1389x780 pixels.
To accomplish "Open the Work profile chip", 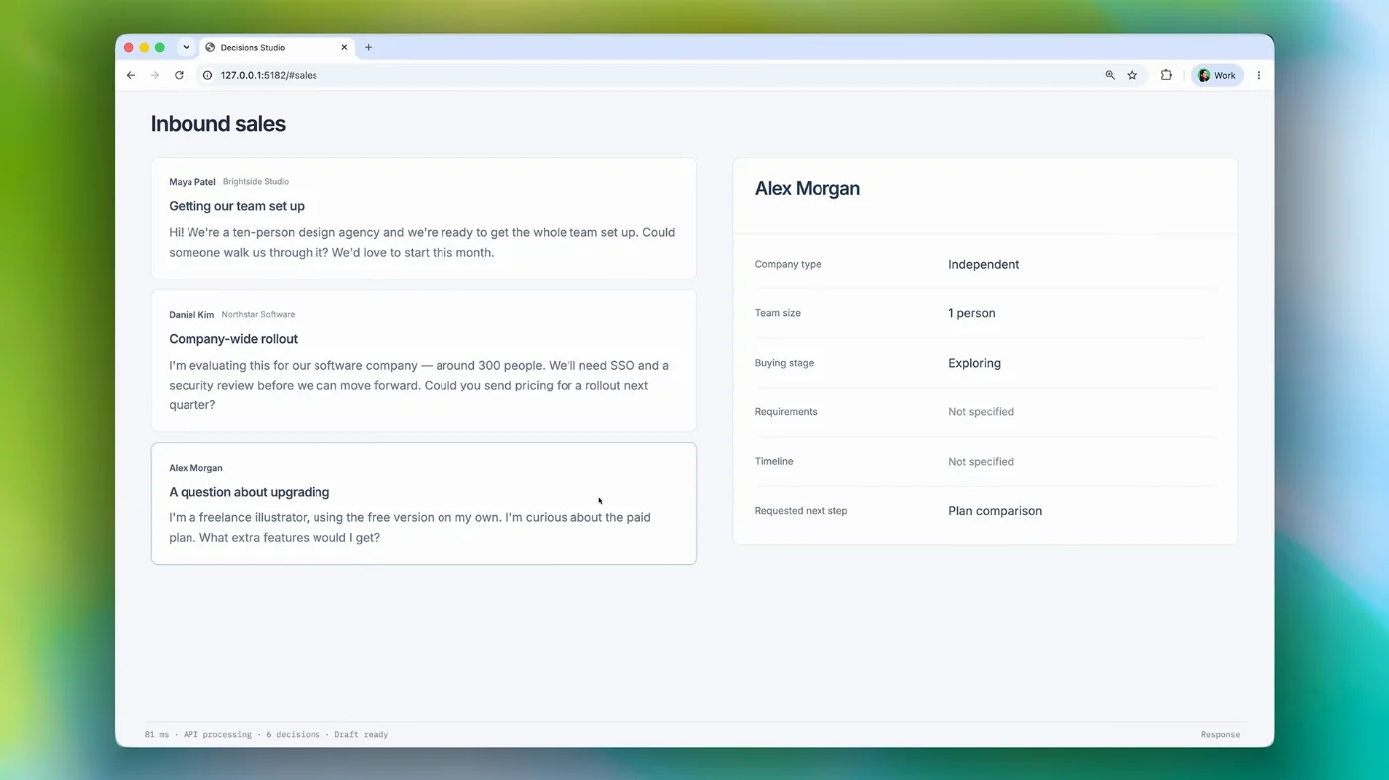I will click(x=1216, y=75).
